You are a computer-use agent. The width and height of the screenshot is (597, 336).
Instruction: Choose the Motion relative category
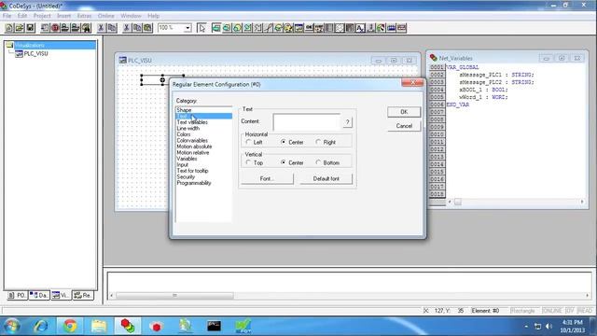(x=193, y=153)
